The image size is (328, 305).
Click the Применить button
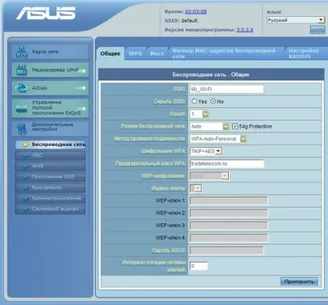[299, 282]
